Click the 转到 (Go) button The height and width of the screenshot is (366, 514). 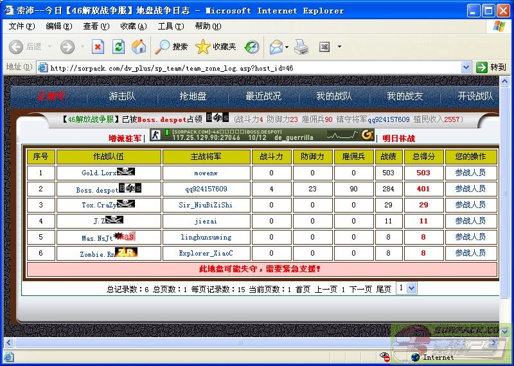click(492, 67)
